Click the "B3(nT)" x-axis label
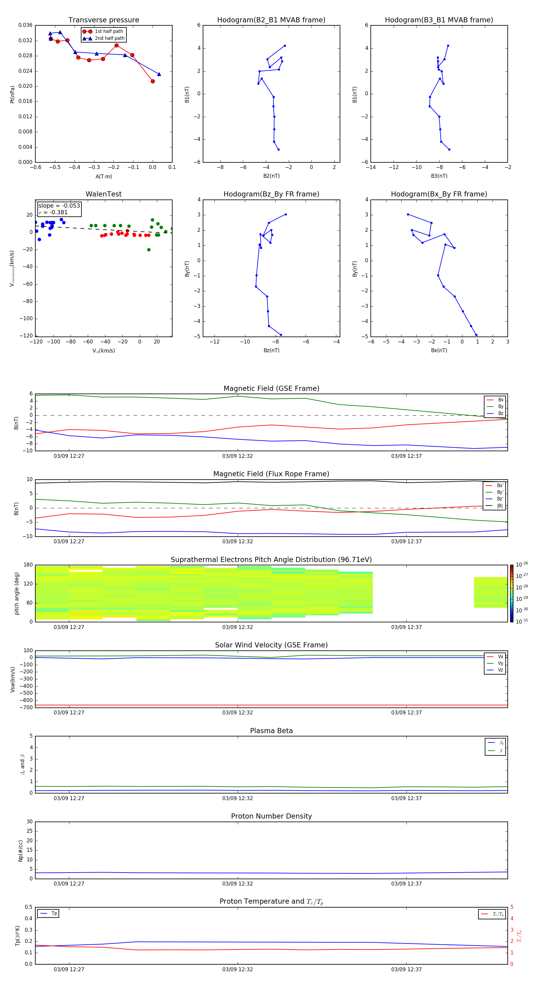Screen dimensions: 543x996 click(439, 176)
